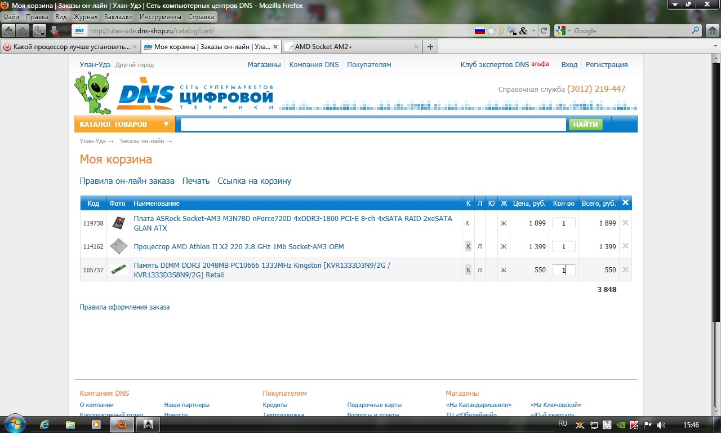
Task: Open 'Ссылка на корзину' link
Action: (x=255, y=181)
